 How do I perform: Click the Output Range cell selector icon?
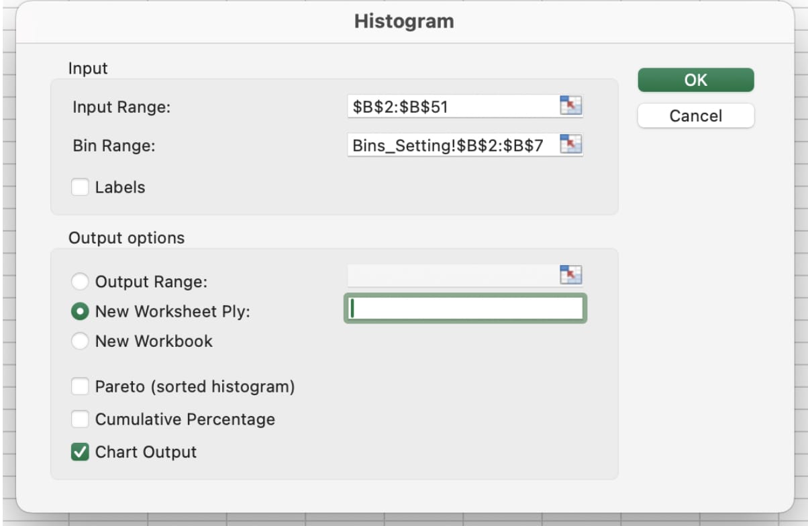[x=572, y=274]
